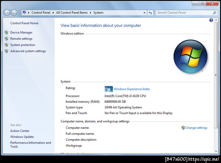Viewport: 221px width, 163px height.
Task: Click the Windows logo orb image
Action: (x=190, y=57)
